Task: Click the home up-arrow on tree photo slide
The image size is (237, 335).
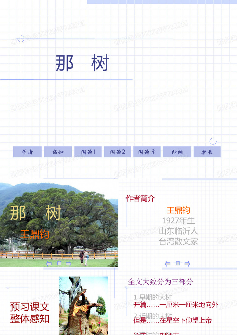Action: 59,263
